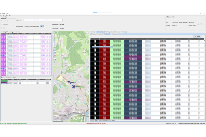
Task: Click the station marker with cyan highlight on map
Action: [x=74, y=87]
